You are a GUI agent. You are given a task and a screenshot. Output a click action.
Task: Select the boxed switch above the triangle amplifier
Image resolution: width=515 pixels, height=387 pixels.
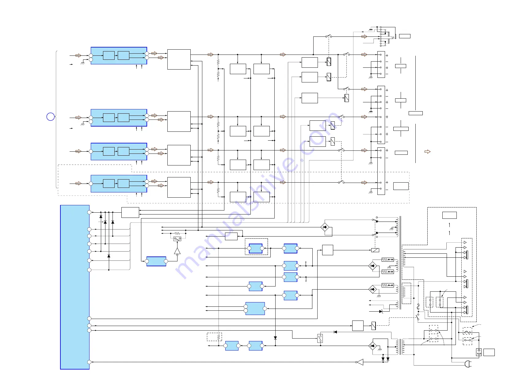(177, 238)
